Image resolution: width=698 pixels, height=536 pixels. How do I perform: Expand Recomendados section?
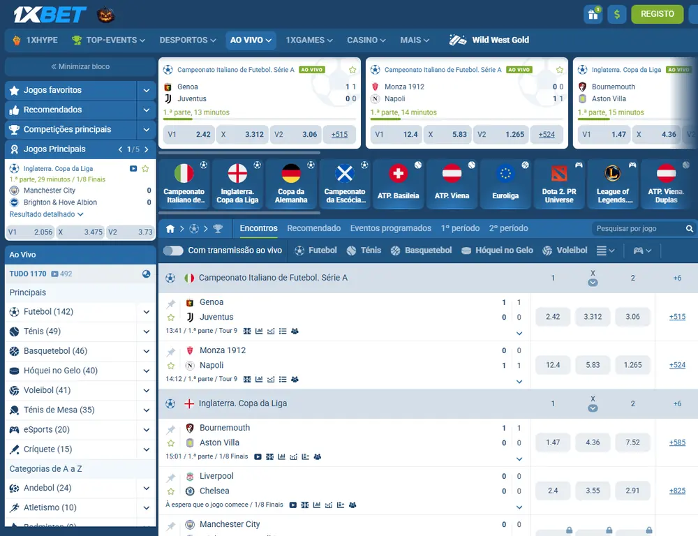click(x=146, y=110)
